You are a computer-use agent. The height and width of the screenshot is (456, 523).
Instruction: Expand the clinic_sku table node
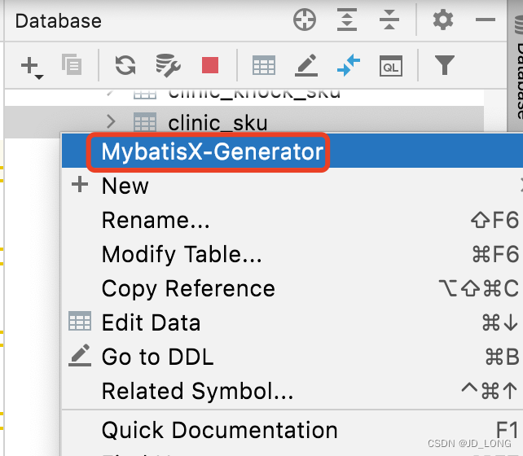111,121
